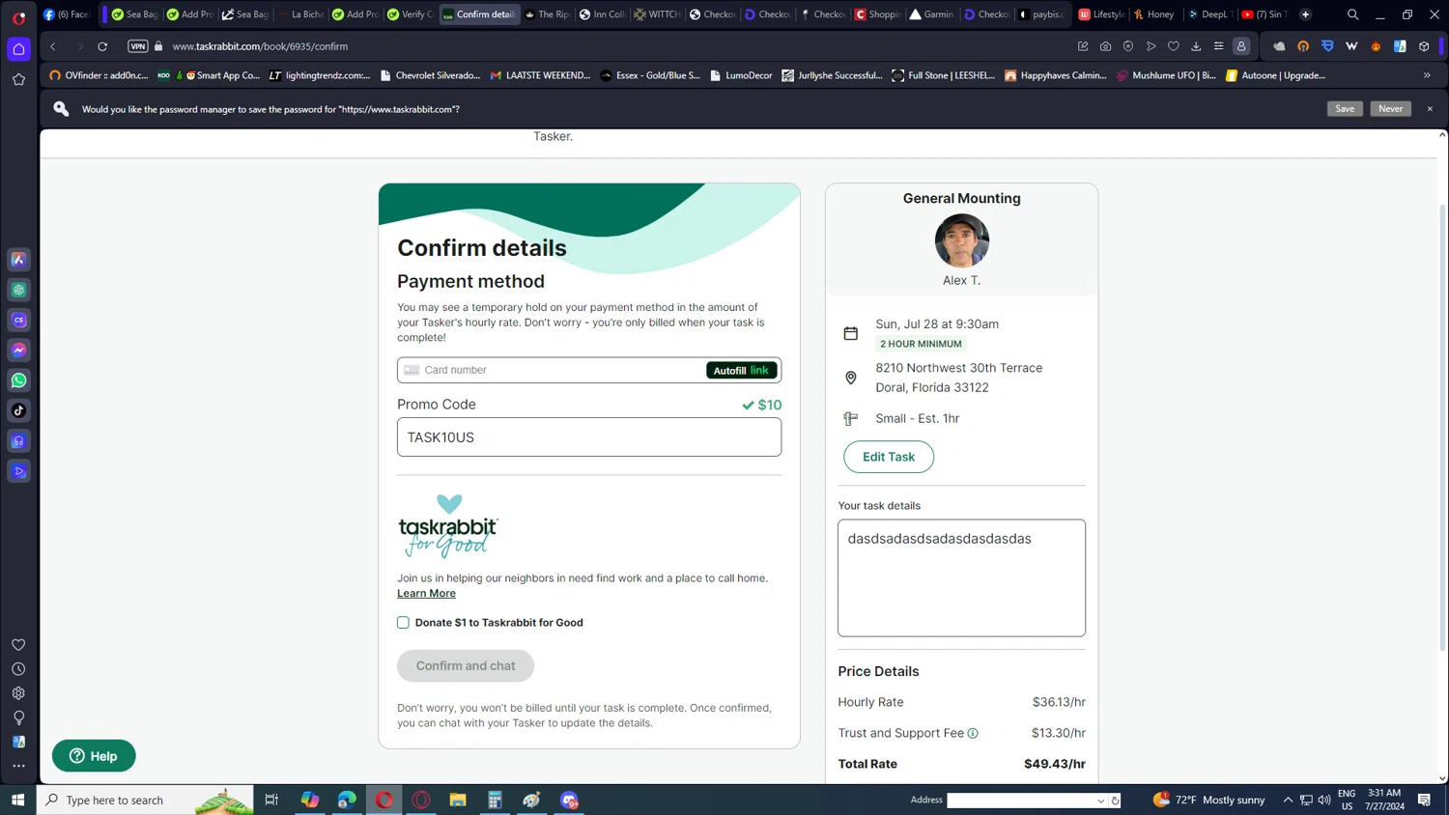Screen dimensions: 1449x815
Task: Add page to bookmarks with heart icon
Action: pyautogui.click(x=1174, y=46)
